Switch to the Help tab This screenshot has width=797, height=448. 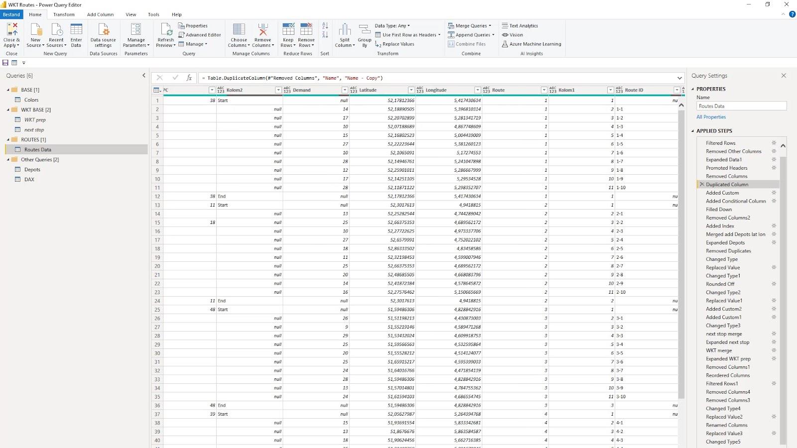tap(176, 14)
